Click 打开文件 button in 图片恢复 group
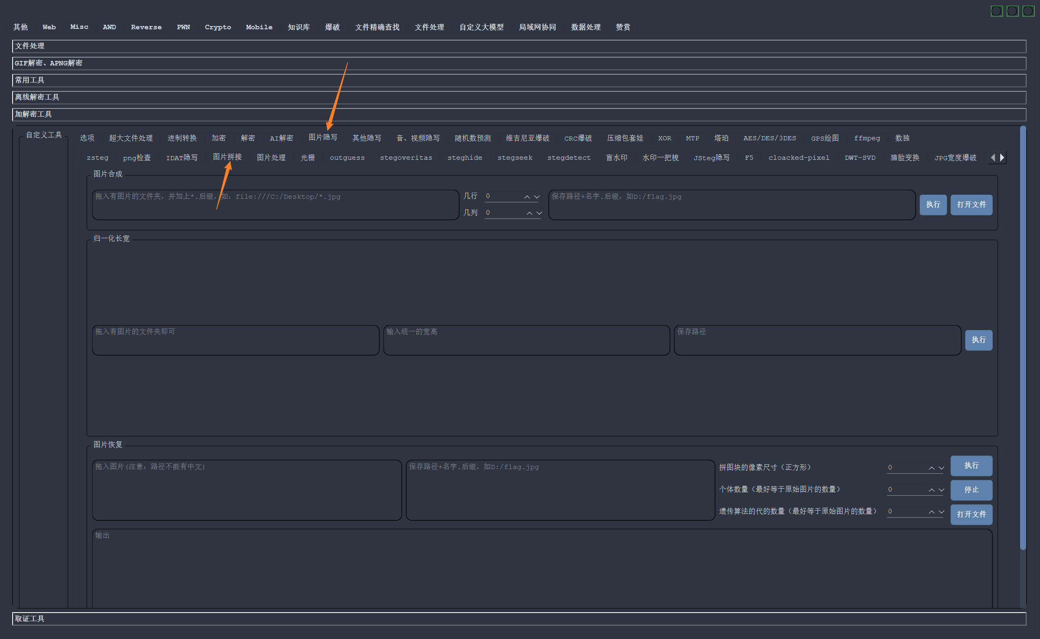Viewport: 1040px width, 639px height. point(971,514)
